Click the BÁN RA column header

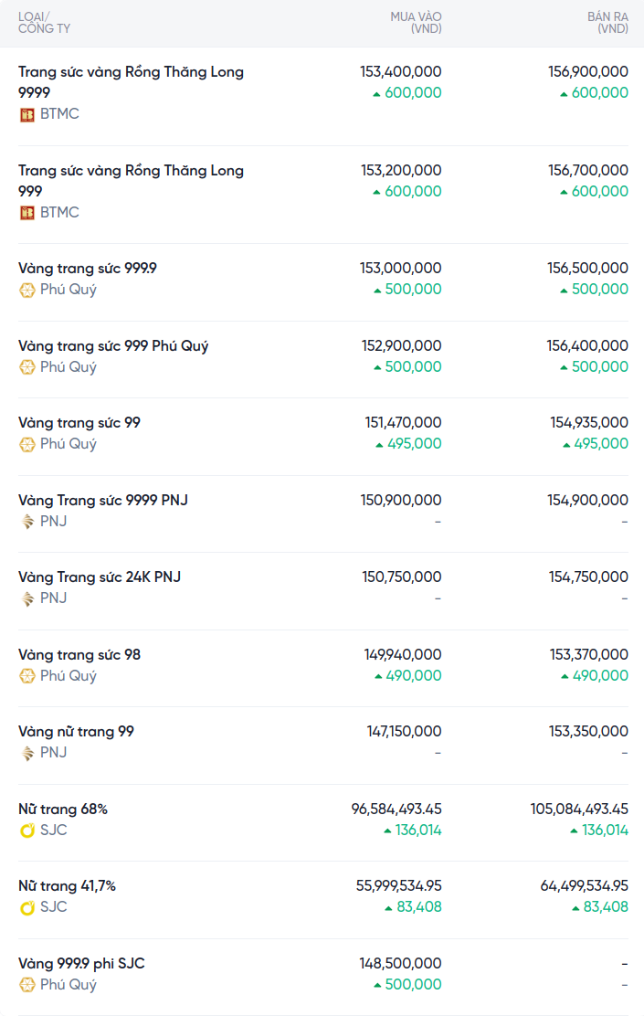607,23
